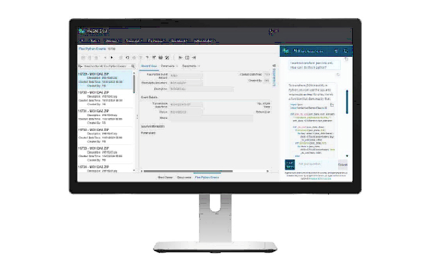Screen dimensions: 431x267
Task: Click the search field above the events list
Action: pos(107,66)
